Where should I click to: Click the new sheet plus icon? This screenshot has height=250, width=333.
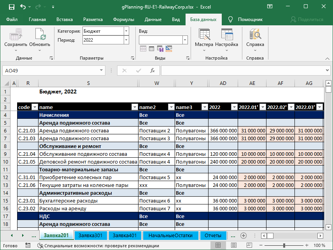[244, 236]
